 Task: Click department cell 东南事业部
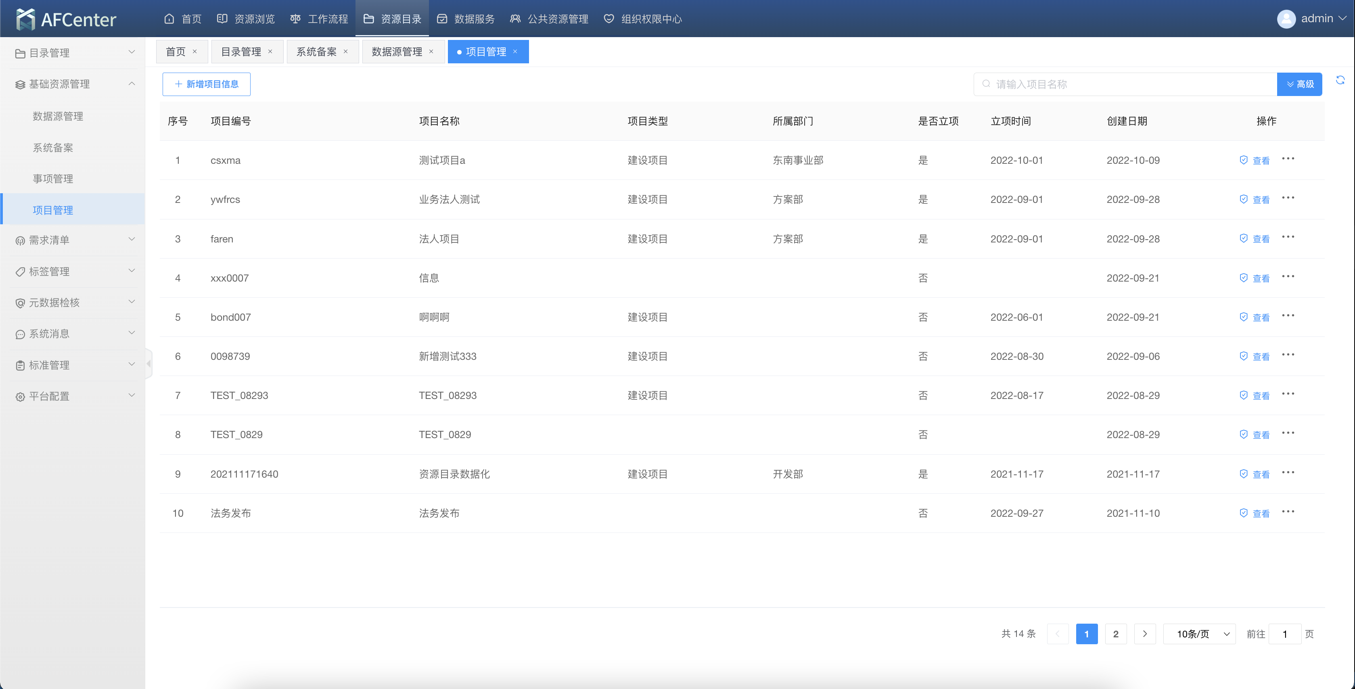tap(798, 161)
